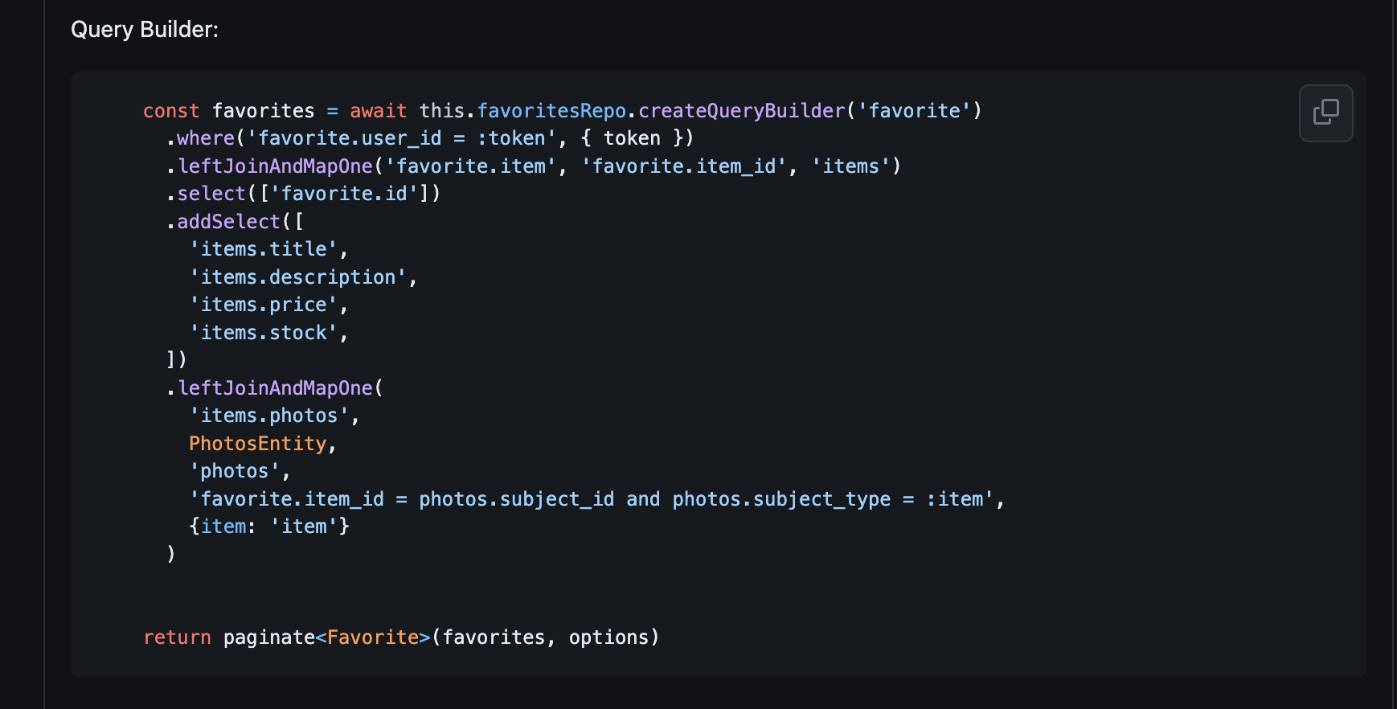Image resolution: width=1397 pixels, height=709 pixels.
Task: Click the 'const' keyword in code
Action: coord(171,111)
